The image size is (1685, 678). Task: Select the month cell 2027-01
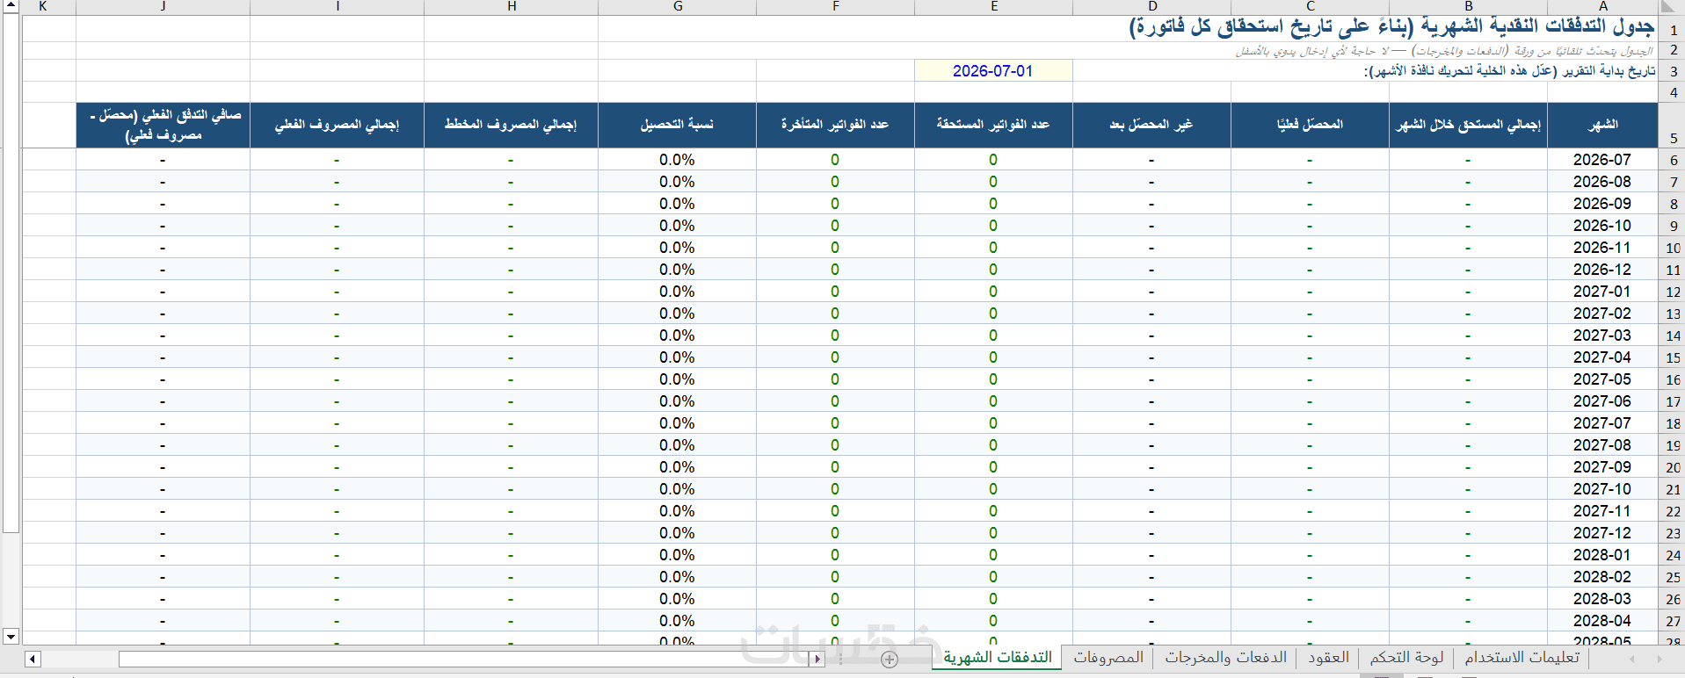[x=1602, y=292]
